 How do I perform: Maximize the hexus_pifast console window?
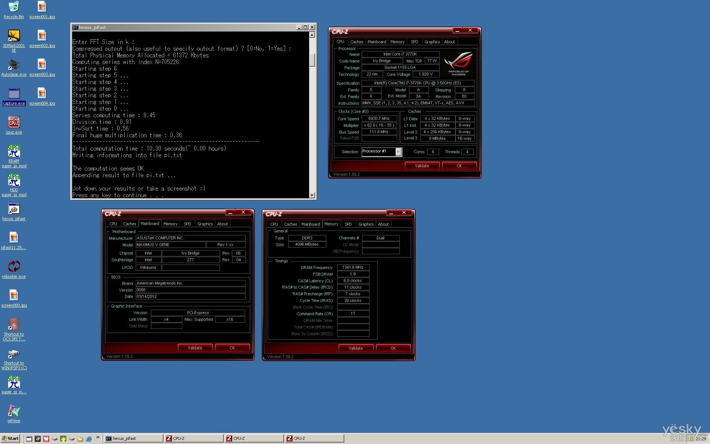(305, 27)
